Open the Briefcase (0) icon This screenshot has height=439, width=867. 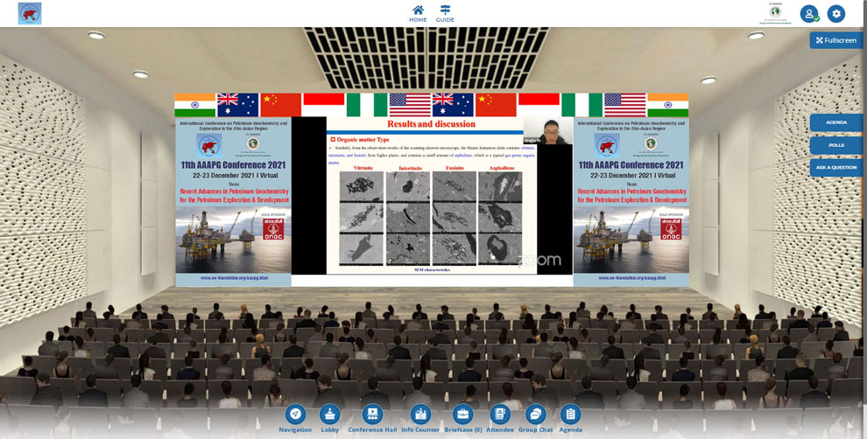pos(462,419)
